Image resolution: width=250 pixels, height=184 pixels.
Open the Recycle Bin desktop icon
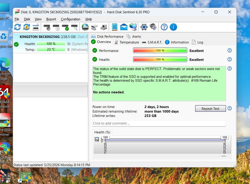pyautogui.click(x=5, y=40)
